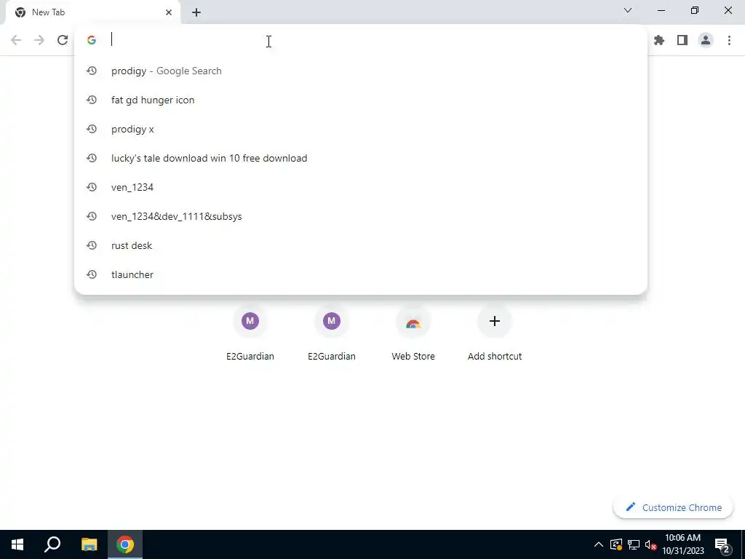The height and width of the screenshot is (559, 745).
Task: Choose suggestion "fat gd hunger icon"
Action: click(361, 100)
